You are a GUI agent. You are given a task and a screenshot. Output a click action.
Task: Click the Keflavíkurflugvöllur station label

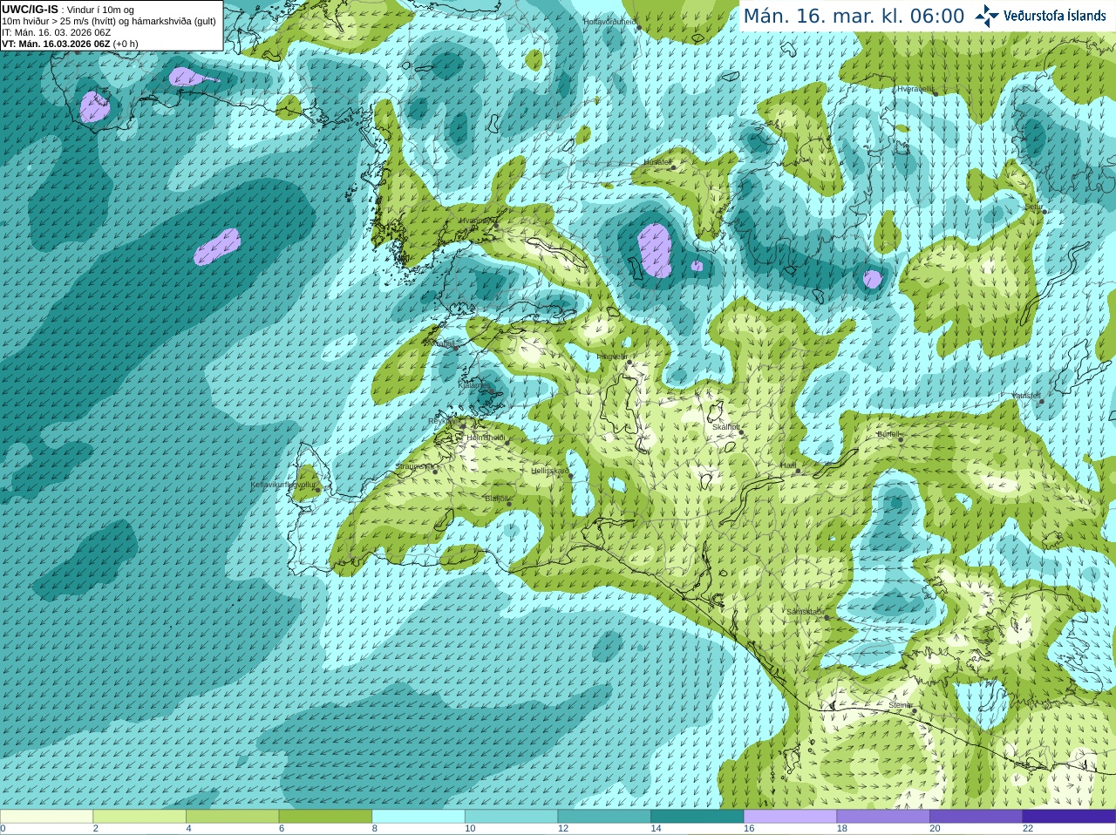pyautogui.click(x=283, y=485)
